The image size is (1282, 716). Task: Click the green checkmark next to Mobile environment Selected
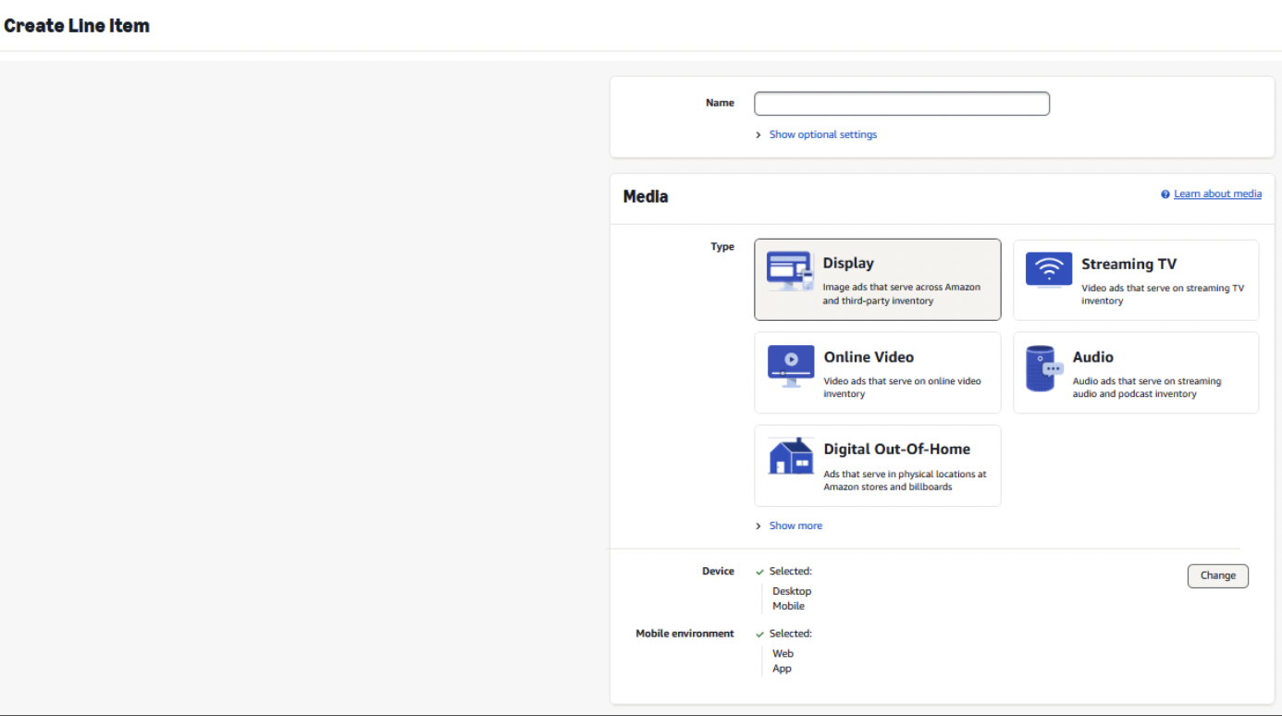click(760, 635)
